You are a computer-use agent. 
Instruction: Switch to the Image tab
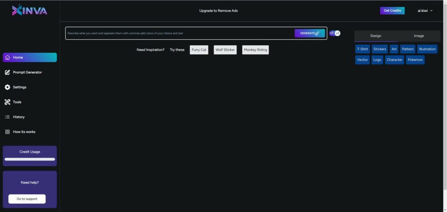point(419,36)
